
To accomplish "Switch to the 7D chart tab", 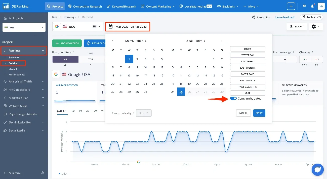I will pos(73,111).
